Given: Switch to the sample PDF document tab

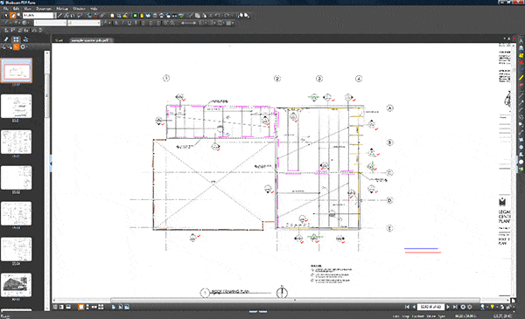Looking at the screenshot, I should tap(91, 40).
